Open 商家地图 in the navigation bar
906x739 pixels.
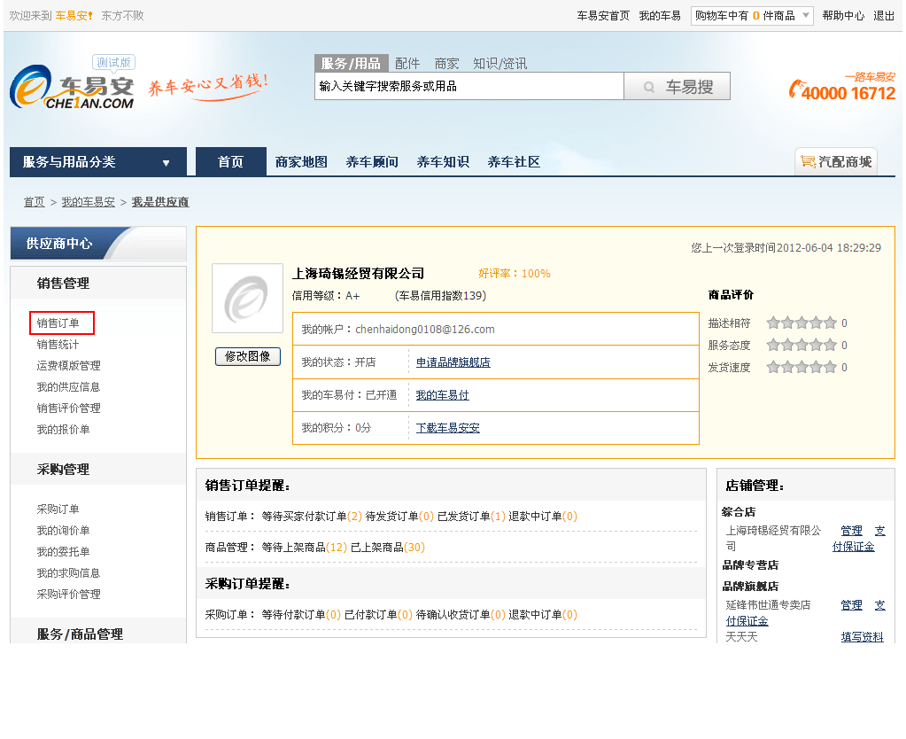point(301,162)
